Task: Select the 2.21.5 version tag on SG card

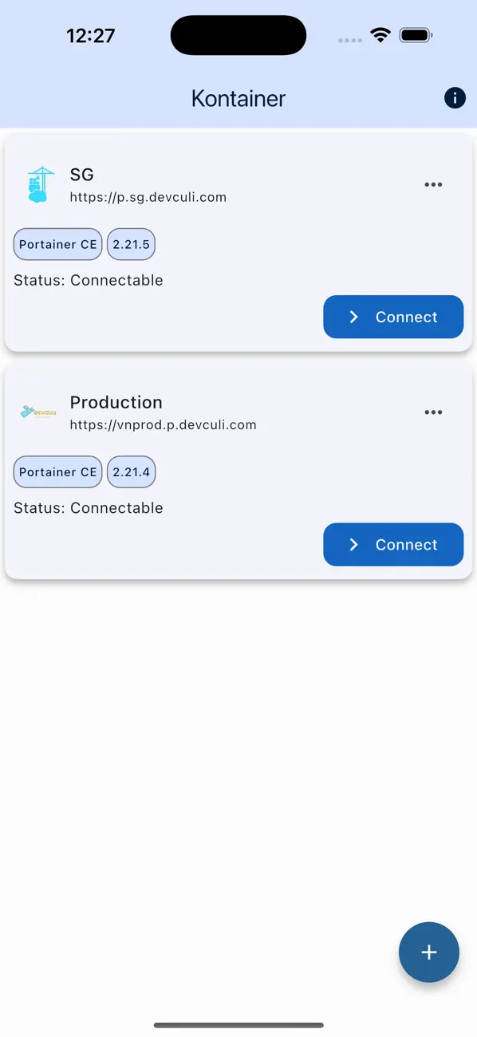Action: (131, 244)
